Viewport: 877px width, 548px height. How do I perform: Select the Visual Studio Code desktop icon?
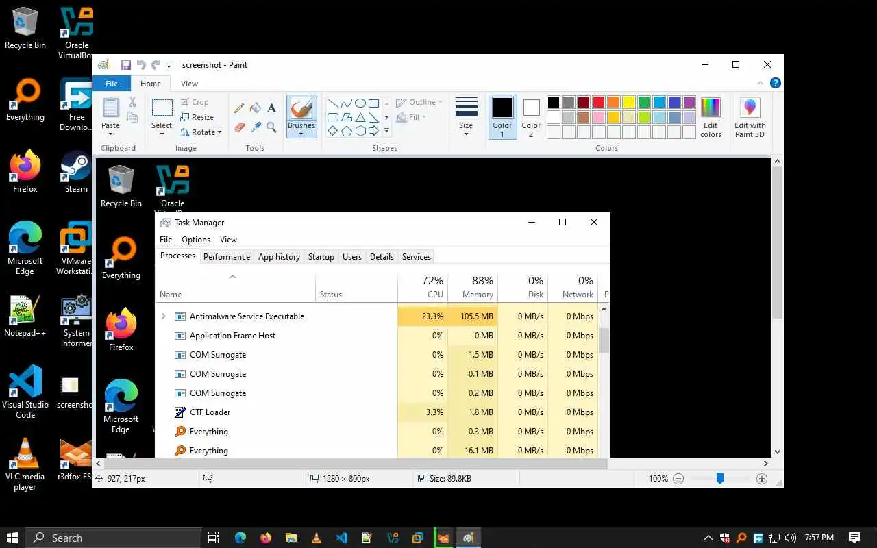(x=25, y=393)
